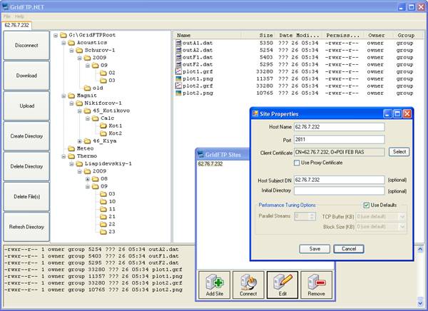Select the plot2.png image file icon
428x311 pixels.
pos(178,93)
